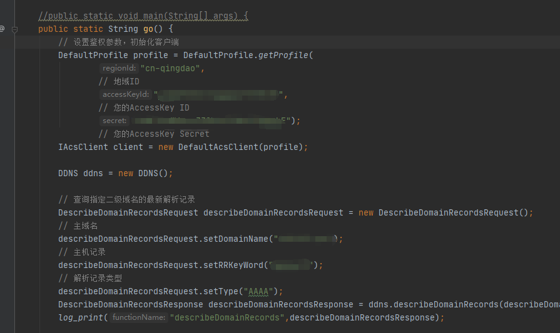This screenshot has height=333, width=560.
Task: Click the commented-out main method line
Action: pos(143,16)
